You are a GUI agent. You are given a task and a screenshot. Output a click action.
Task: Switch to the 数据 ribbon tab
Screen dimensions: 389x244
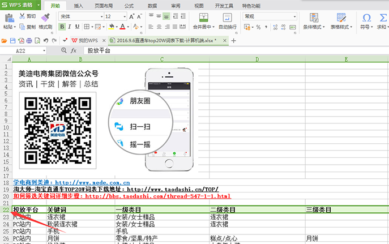point(152,6)
